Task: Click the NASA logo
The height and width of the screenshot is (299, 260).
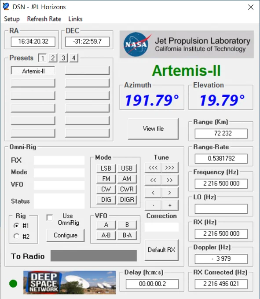Action: pyautogui.click(x=136, y=44)
